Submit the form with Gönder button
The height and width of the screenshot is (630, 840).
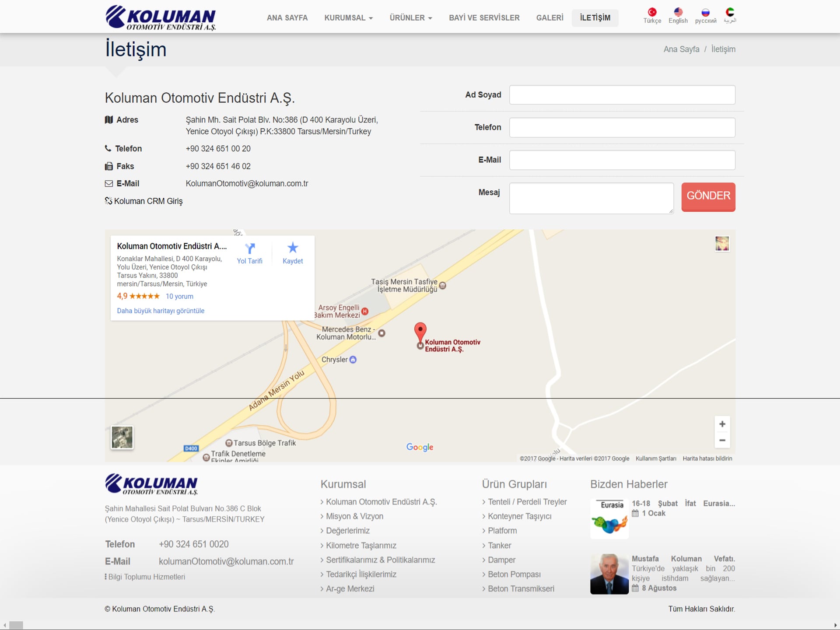point(708,197)
